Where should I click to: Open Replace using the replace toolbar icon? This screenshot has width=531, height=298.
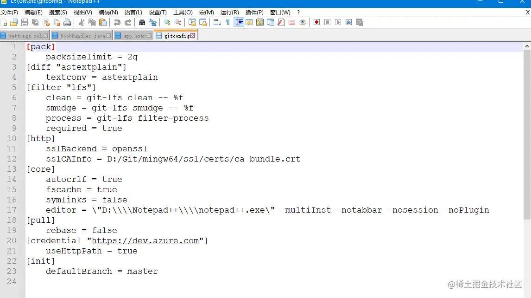tap(152, 22)
